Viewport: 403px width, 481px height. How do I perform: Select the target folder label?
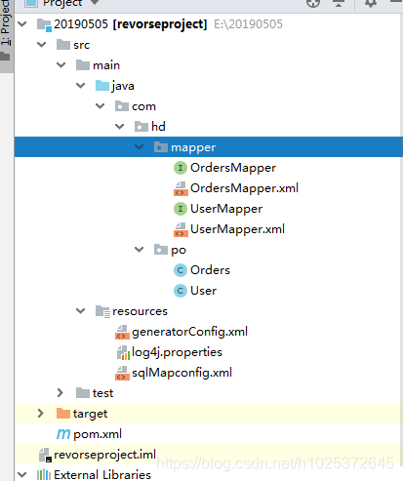click(x=90, y=414)
